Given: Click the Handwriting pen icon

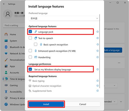Looking at the screenshot, I should [36, 57].
